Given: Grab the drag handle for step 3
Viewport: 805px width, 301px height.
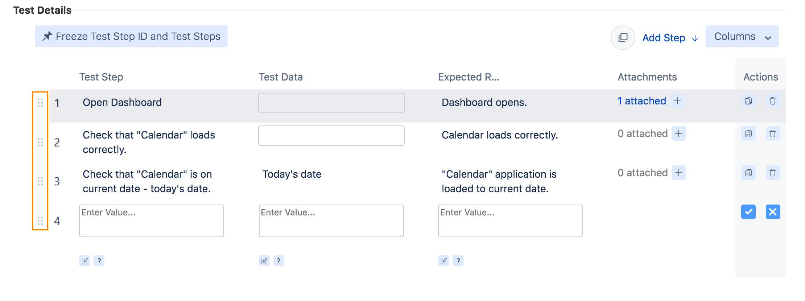Looking at the screenshot, I should (40, 181).
